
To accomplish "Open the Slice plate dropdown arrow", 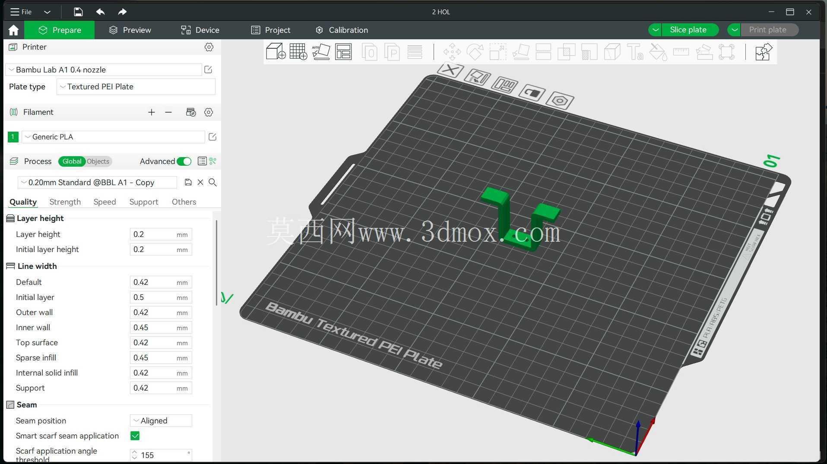I will tap(655, 30).
